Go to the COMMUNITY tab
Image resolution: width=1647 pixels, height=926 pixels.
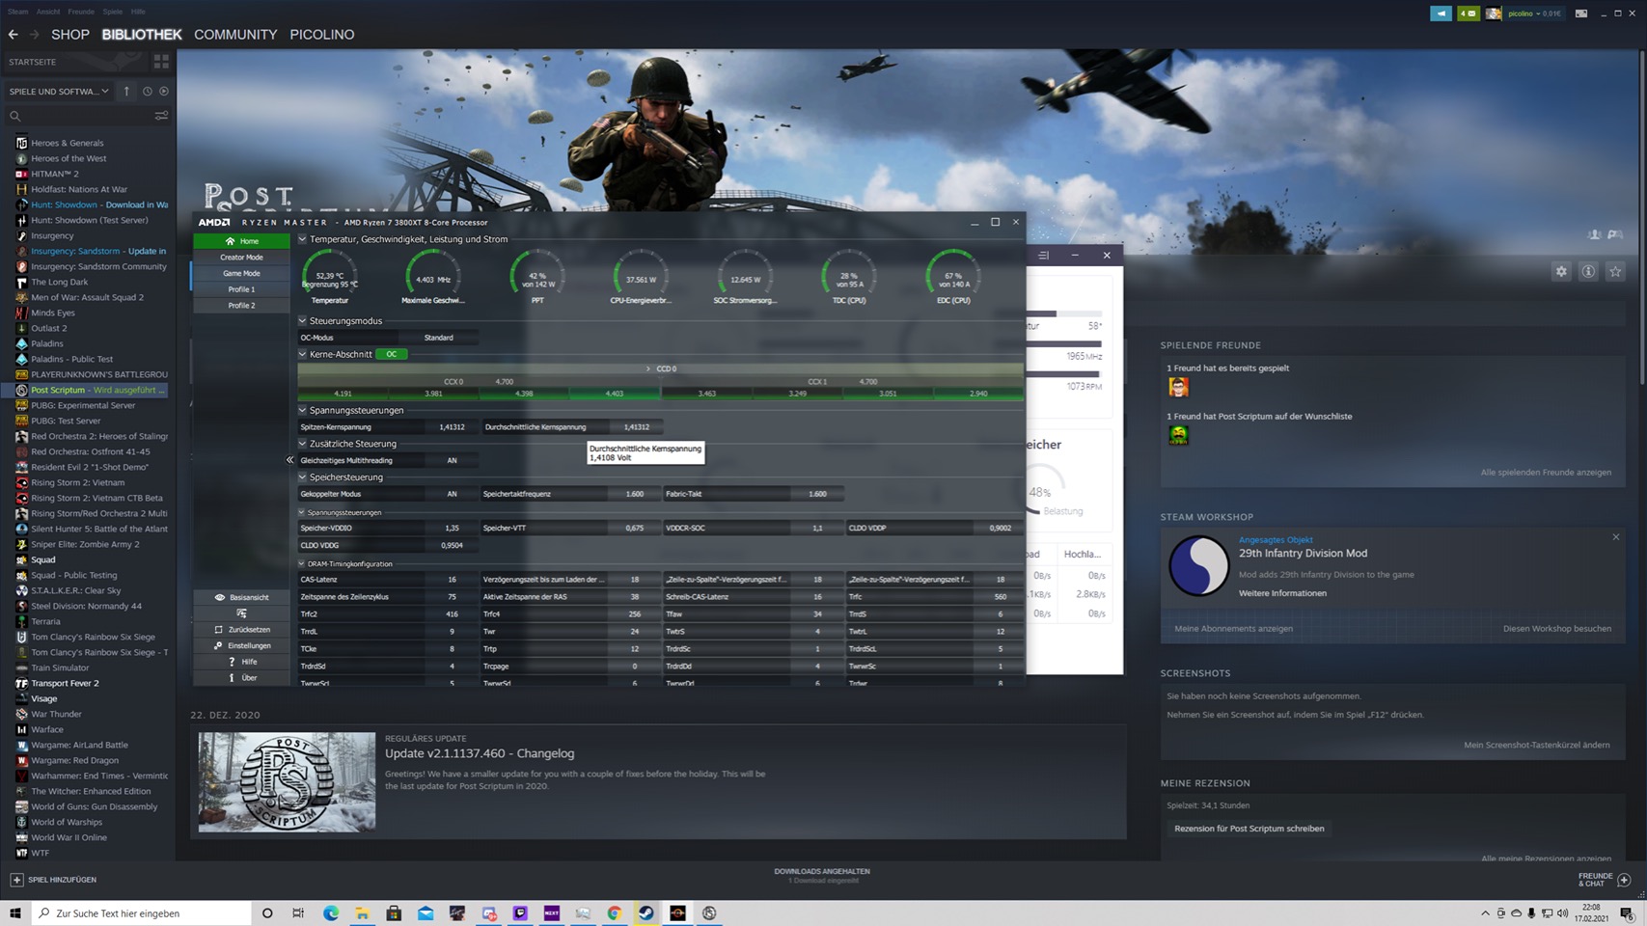point(235,35)
